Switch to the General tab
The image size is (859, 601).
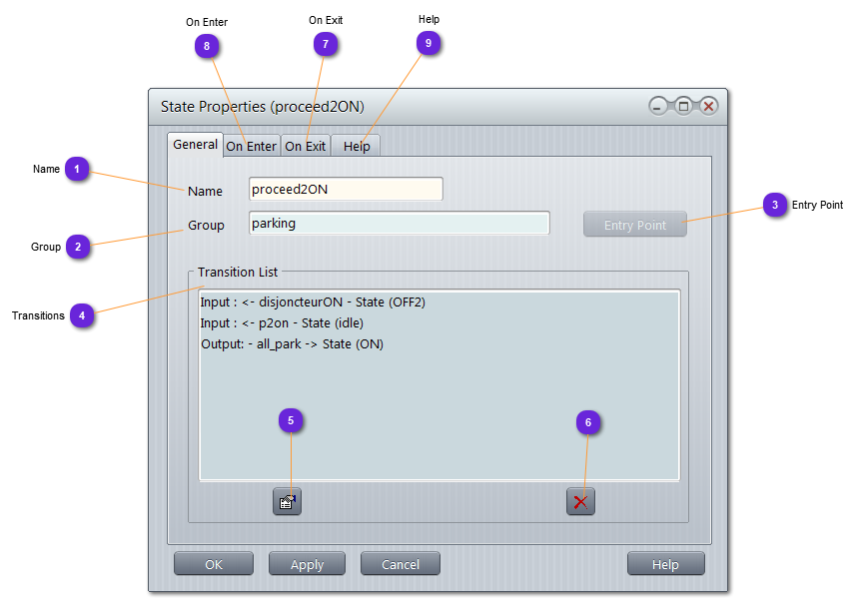pos(196,145)
